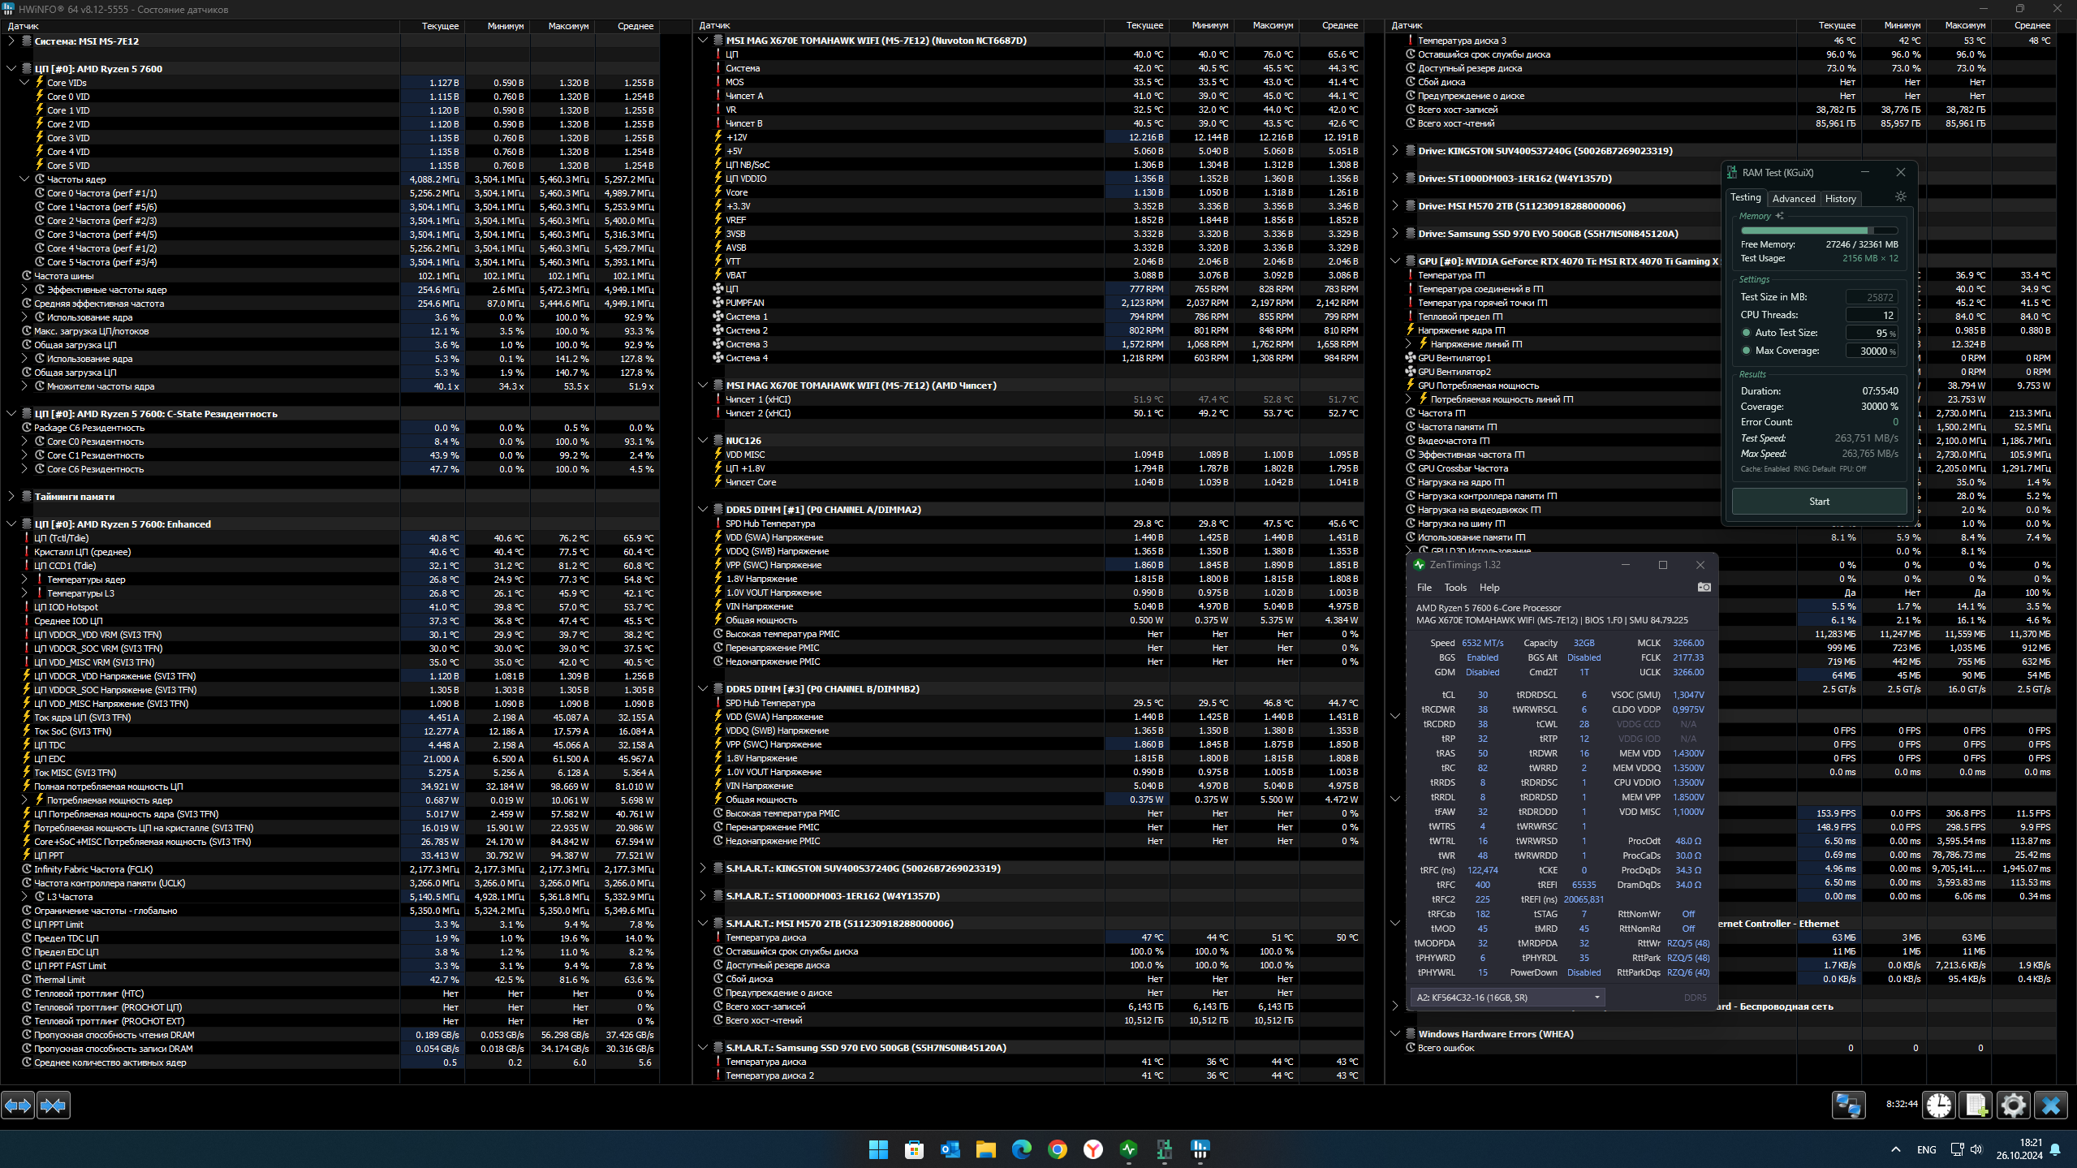The width and height of the screenshot is (2077, 1168).
Task: Toggle Max Coverage option in RAM Test
Action: [1746, 351]
